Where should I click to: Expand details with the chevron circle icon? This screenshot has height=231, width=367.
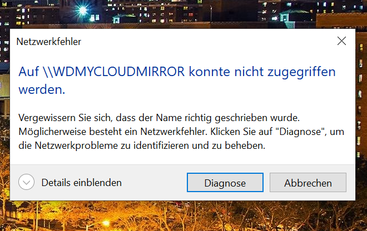pos(27,182)
